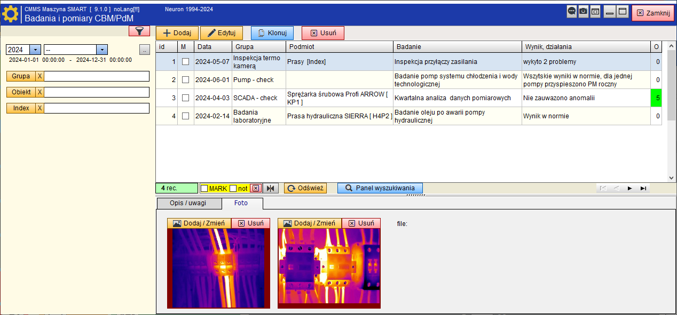Select the 'Inspekcja przyłączy zasilania' cell
Viewport: 677px width, 315px height.
[x=458, y=62]
